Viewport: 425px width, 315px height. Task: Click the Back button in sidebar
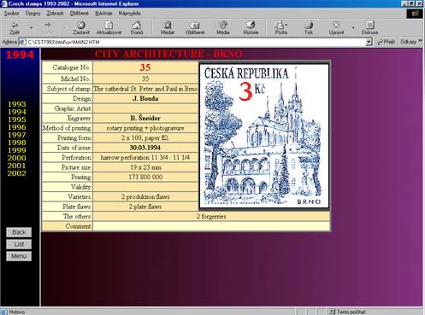click(19, 232)
